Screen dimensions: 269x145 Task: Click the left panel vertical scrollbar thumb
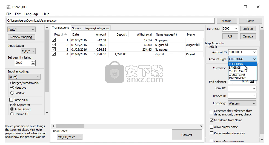click(47, 61)
